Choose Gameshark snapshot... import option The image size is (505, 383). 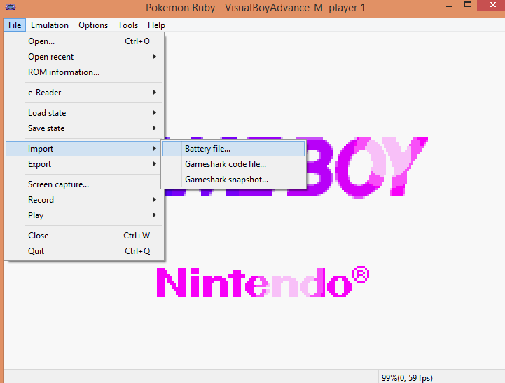click(233, 180)
